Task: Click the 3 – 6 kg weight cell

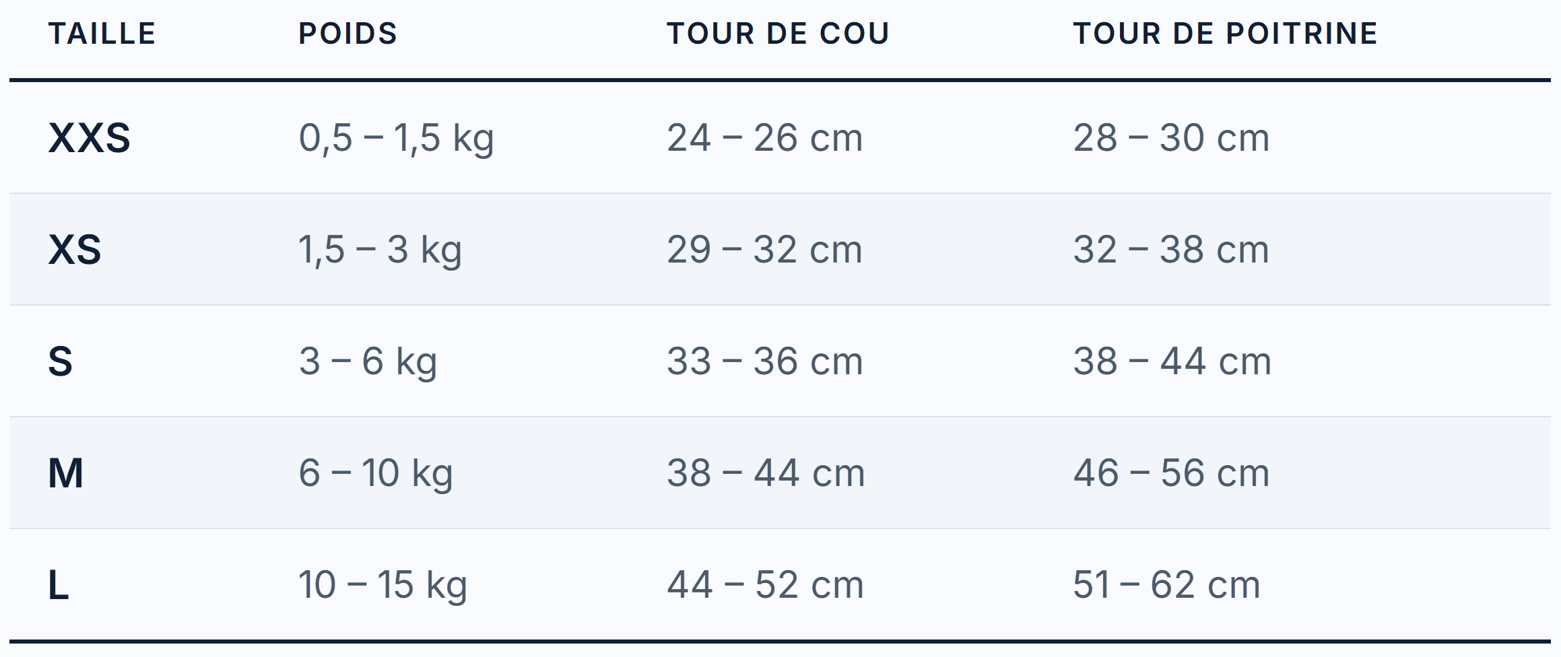Action: click(x=368, y=363)
